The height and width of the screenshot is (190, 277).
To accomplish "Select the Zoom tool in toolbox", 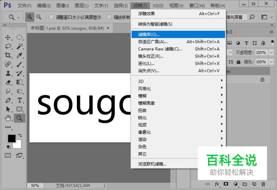I will pyautogui.click(x=19, y=118).
